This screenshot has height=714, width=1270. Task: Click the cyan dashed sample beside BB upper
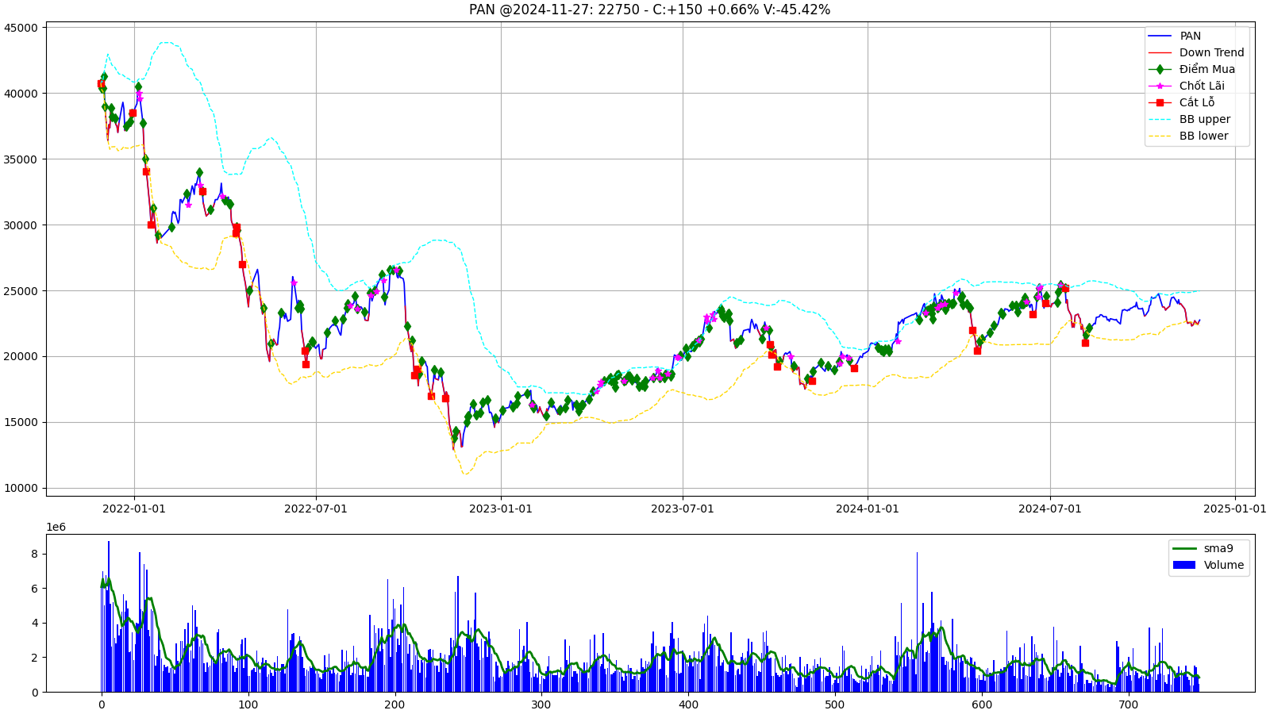1160,120
